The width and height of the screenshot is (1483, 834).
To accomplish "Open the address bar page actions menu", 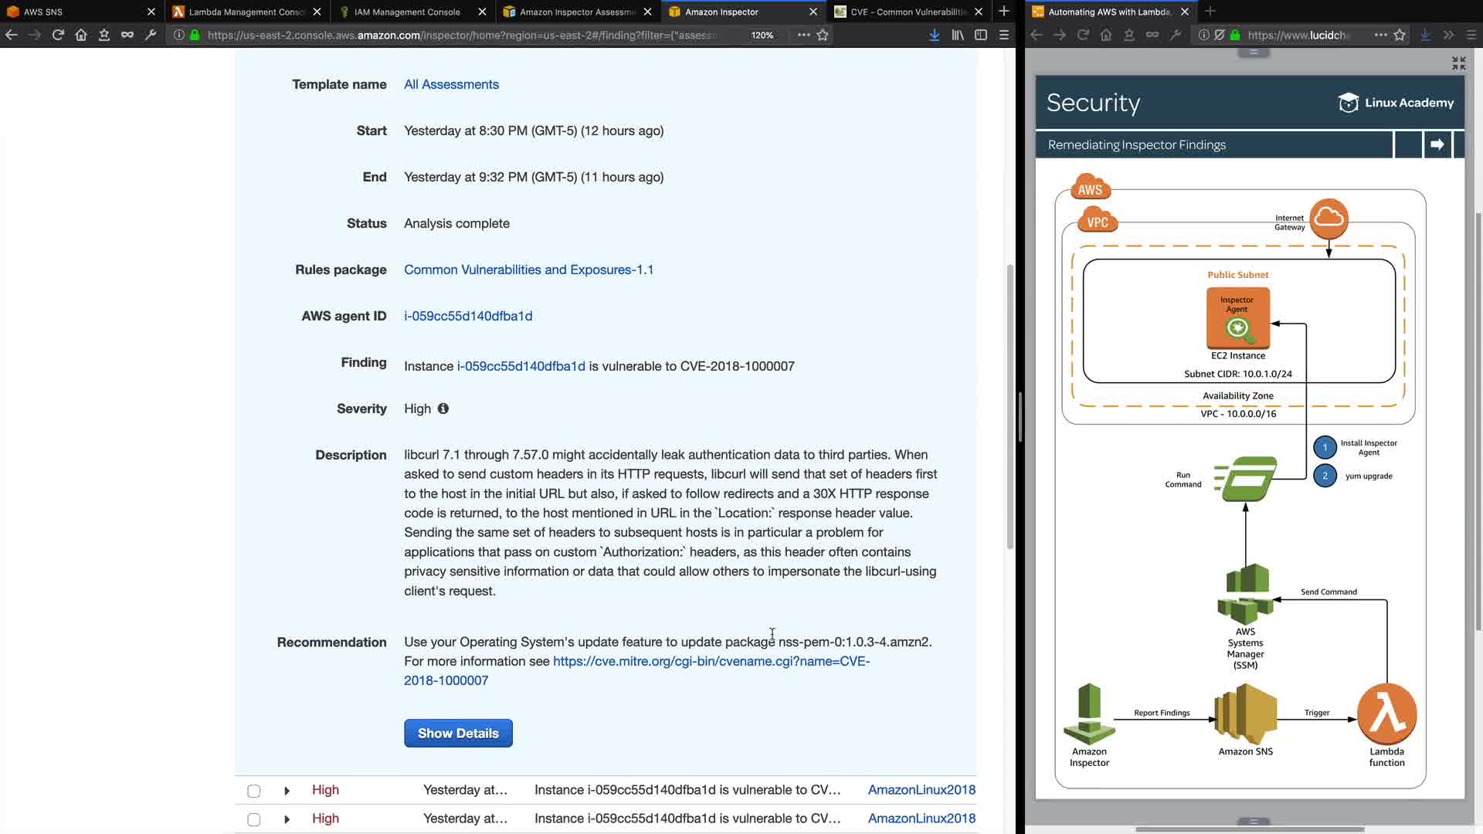I will coord(803,35).
